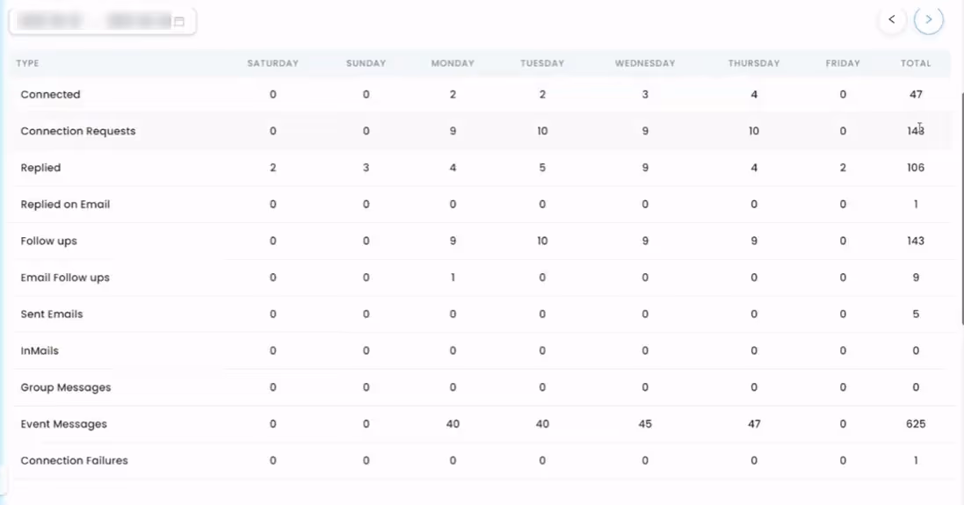The width and height of the screenshot is (964, 505).
Task: Click Follow ups Tuesday value 10
Action: point(542,241)
